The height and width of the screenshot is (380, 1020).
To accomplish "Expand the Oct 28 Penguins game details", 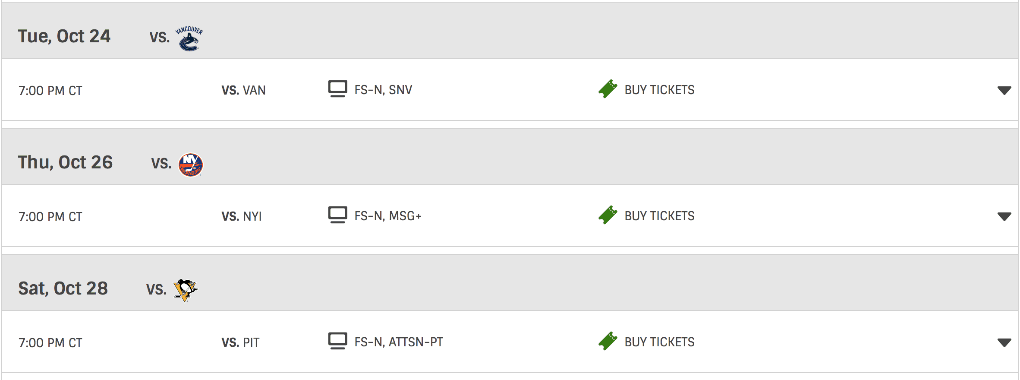I will 1004,342.
